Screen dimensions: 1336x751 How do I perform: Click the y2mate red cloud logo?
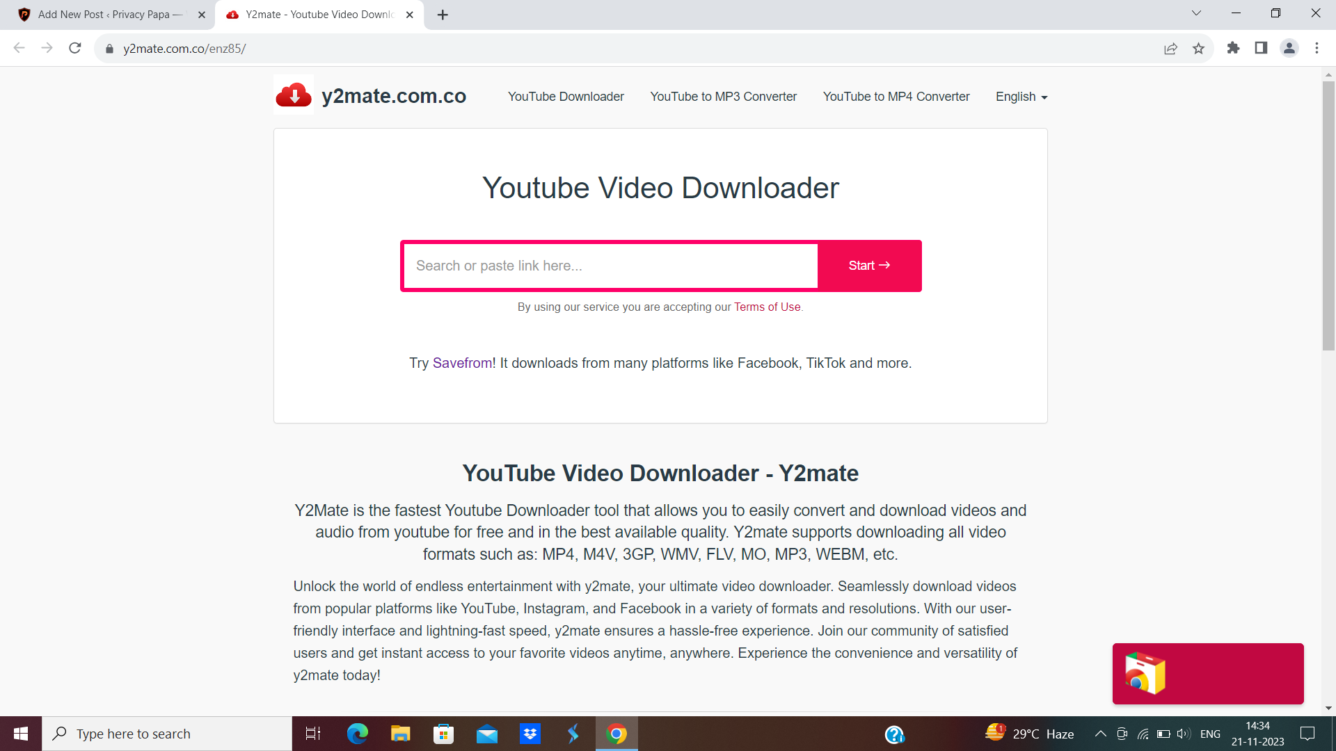tap(294, 95)
